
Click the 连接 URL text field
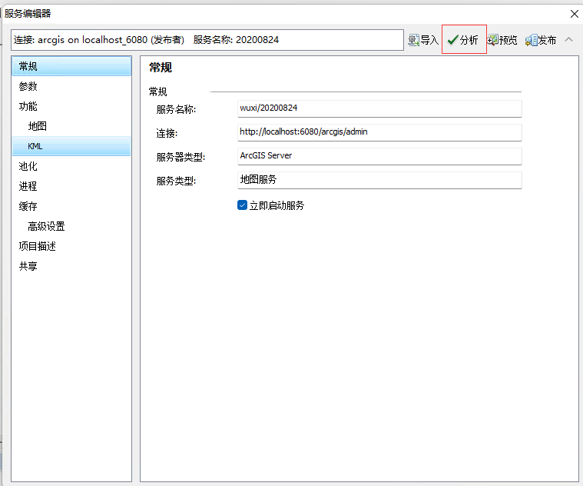point(379,132)
